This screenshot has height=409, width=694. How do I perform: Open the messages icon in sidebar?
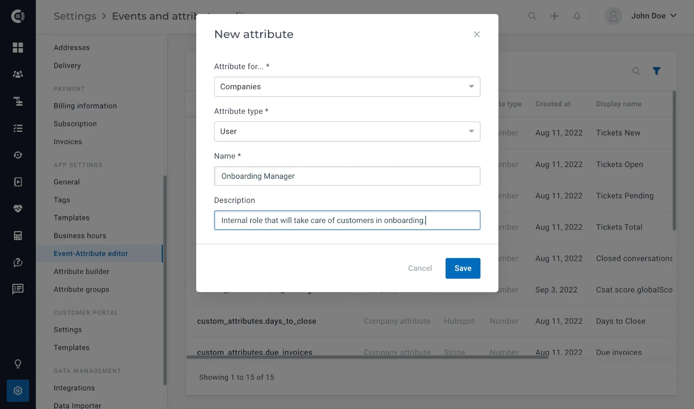coord(18,289)
